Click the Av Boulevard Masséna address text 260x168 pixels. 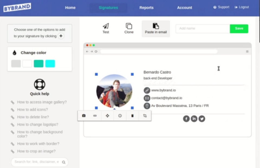[180, 106]
